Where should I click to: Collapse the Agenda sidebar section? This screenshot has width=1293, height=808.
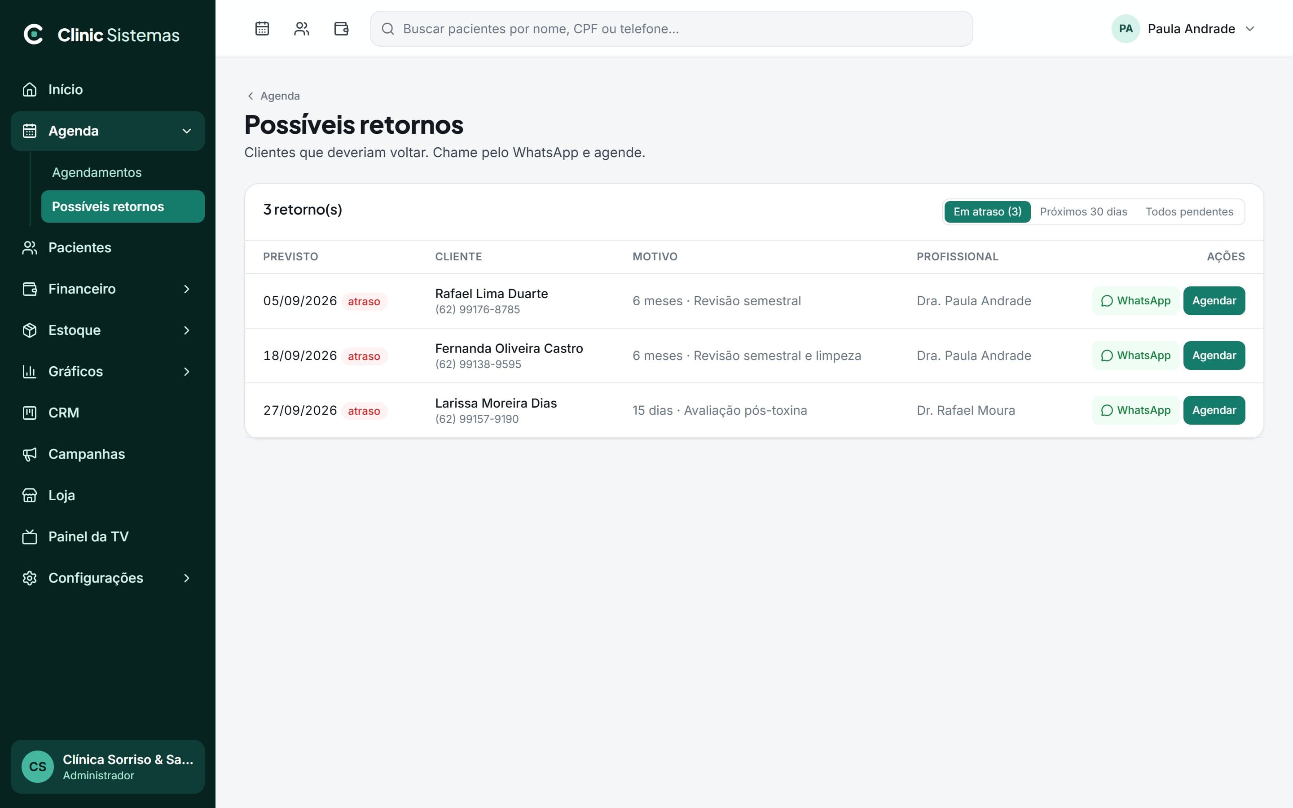107,131
